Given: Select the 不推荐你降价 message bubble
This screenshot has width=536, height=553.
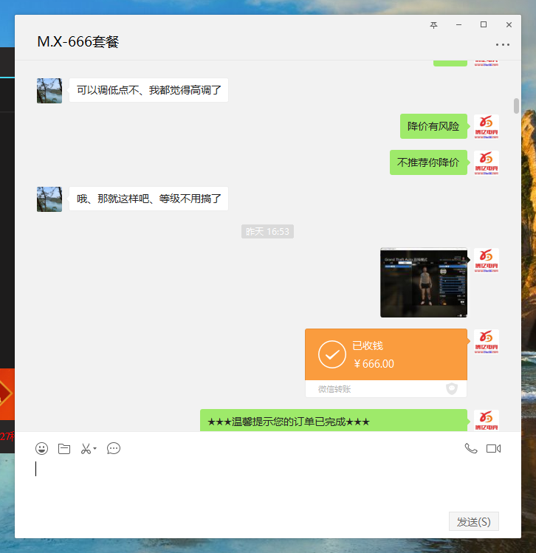Looking at the screenshot, I should tap(428, 162).
